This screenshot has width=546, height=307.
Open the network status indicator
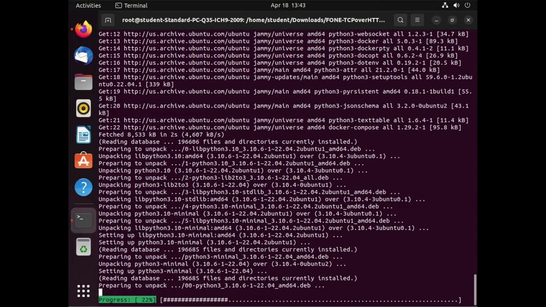coord(445,6)
